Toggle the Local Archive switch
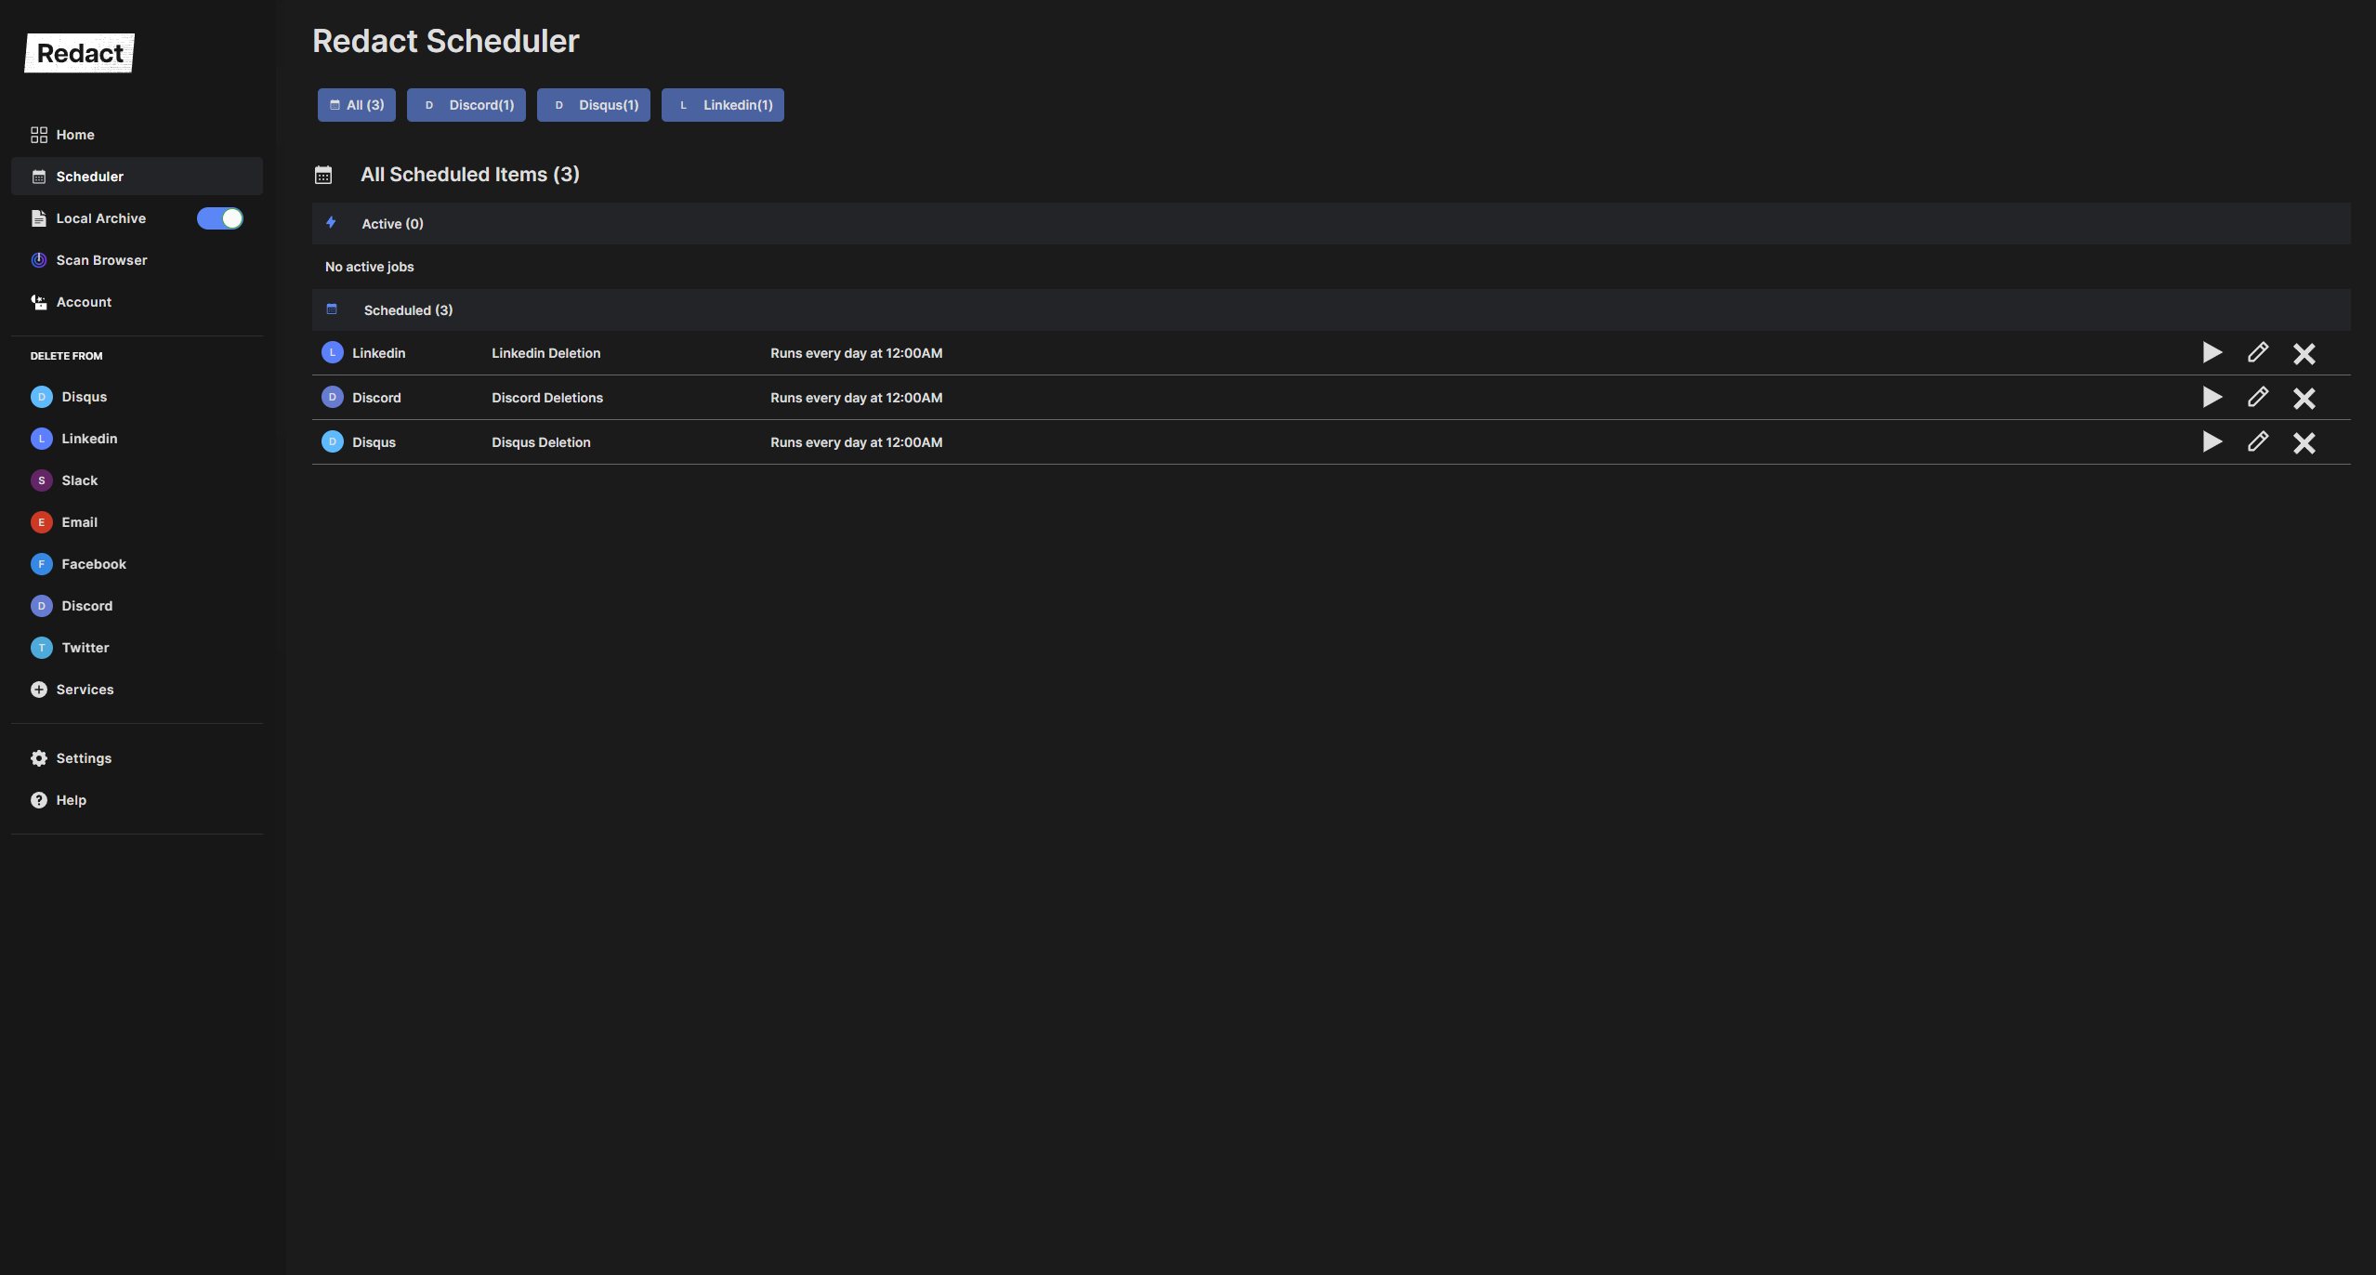This screenshot has width=2376, height=1275. [x=220, y=218]
